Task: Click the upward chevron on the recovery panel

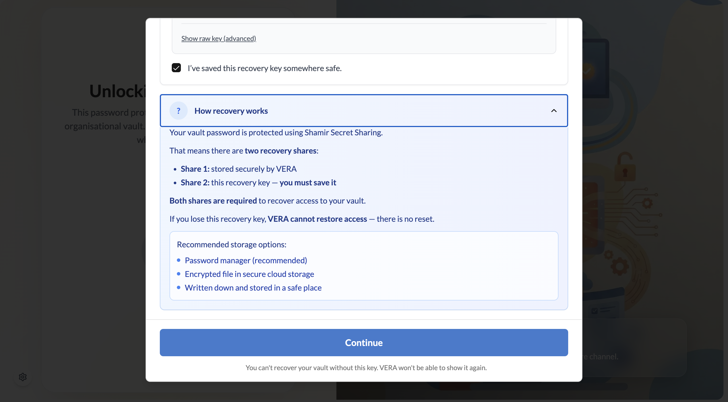Action: pyautogui.click(x=554, y=111)
